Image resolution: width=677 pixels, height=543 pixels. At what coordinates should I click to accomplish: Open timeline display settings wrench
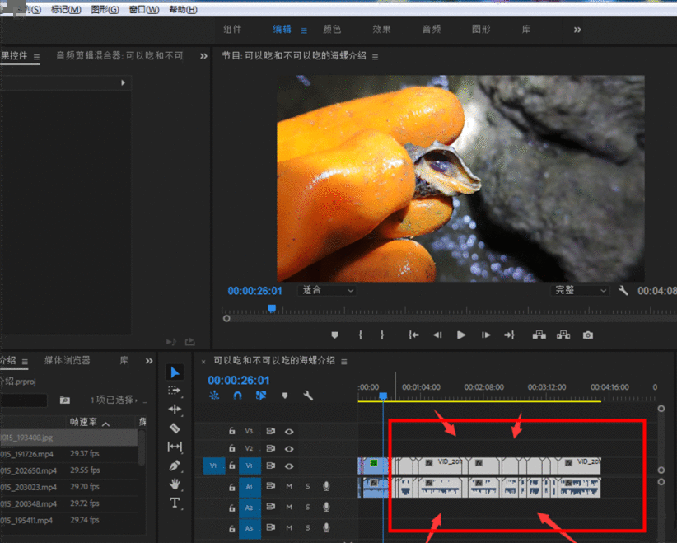[x=308, y=396]
